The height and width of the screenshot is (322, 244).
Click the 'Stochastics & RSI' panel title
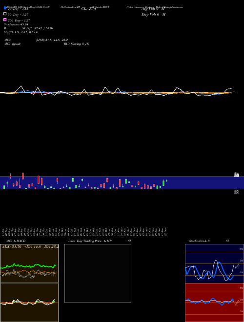209,241
